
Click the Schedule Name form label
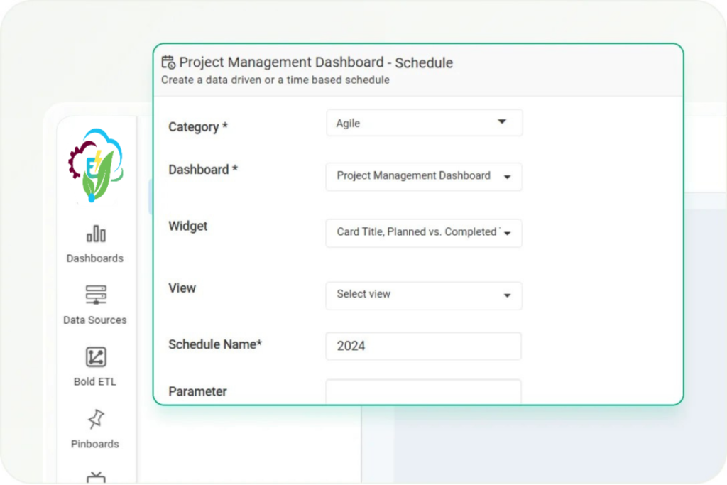pyautogui.click(x=215, y=344)
